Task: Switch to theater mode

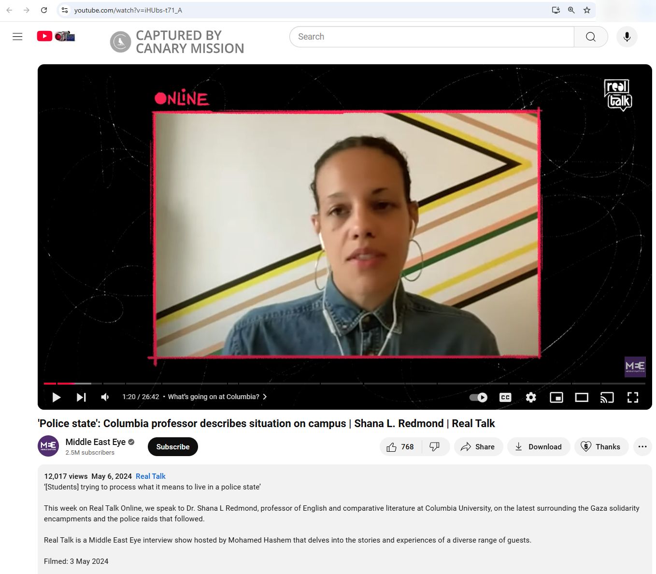Action: pyautogui.click(x=582, y=397)
